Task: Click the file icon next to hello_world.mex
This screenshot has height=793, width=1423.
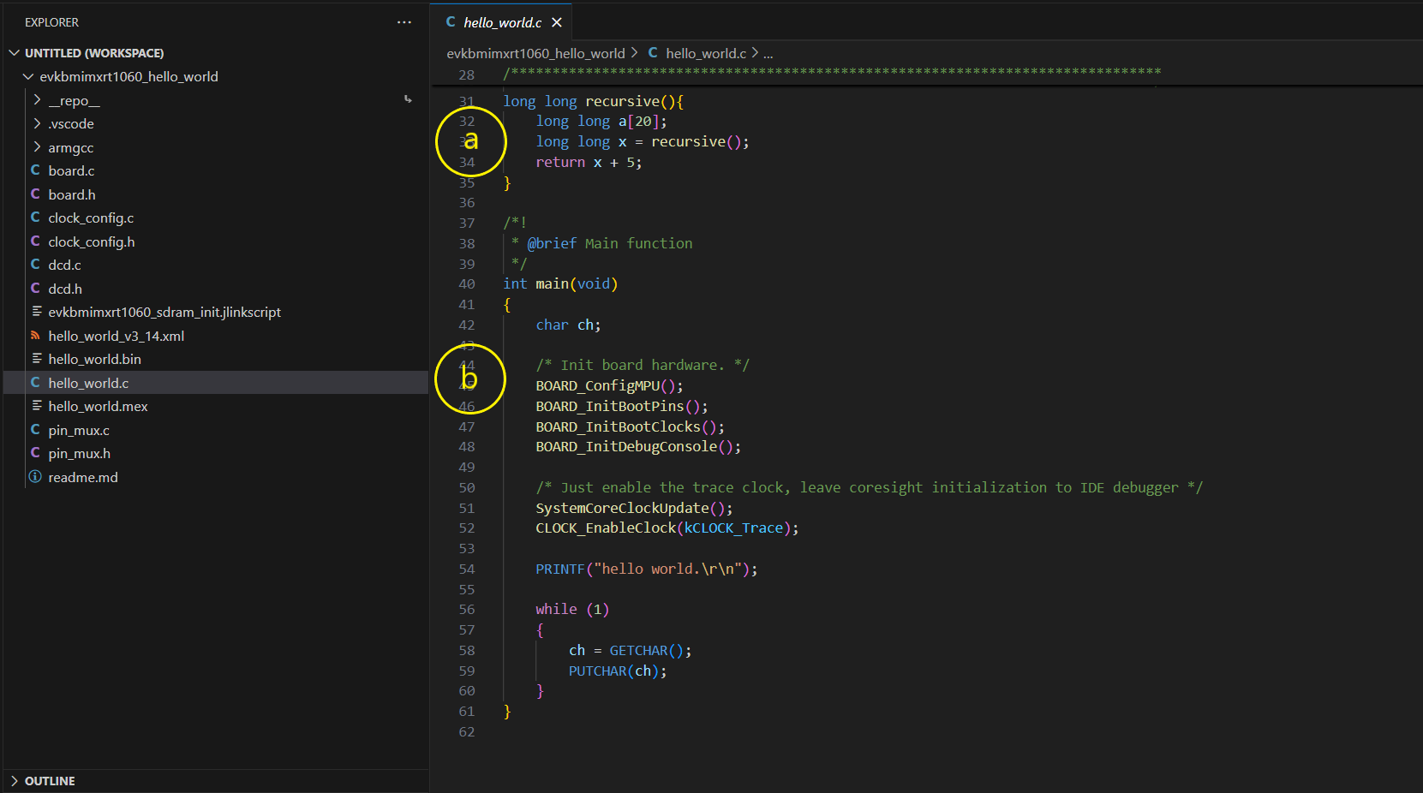Action: [34, 406]
